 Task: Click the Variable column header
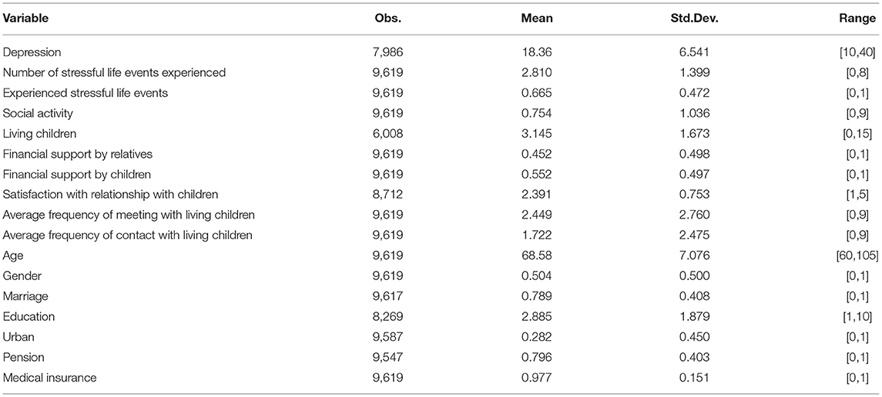25,18
